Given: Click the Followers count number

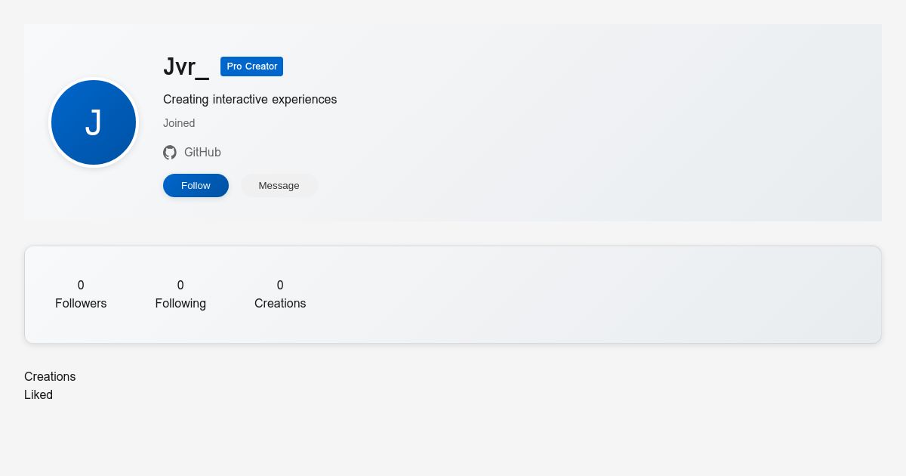Looking at the screenshot, I should (81, 285).
